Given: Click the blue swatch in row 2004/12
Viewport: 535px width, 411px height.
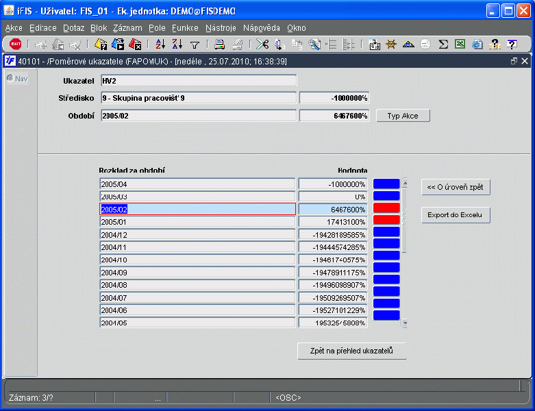Looking at the screenshot, I should (x=386, y=232).
